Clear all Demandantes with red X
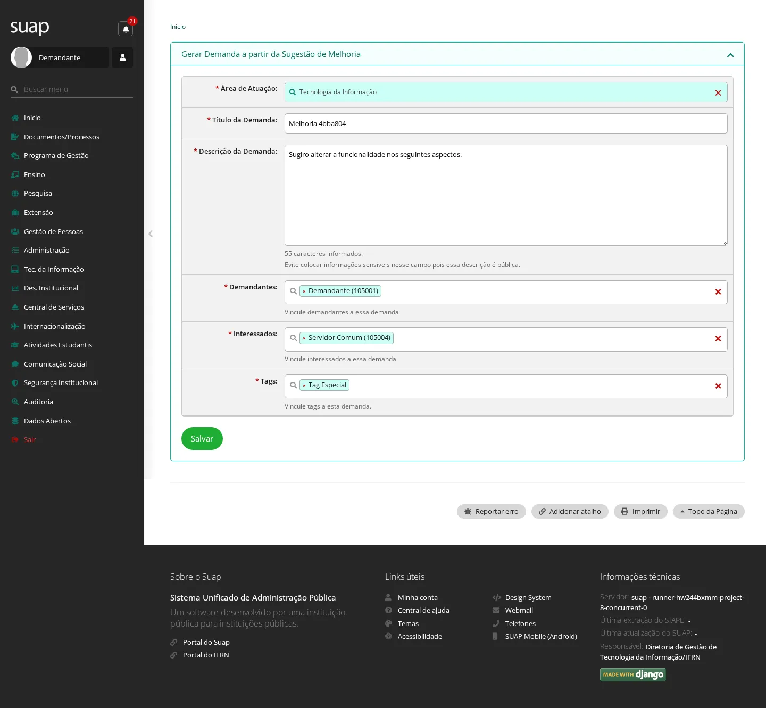This screenshot has height=708, width=766. (x=718, y=292)
